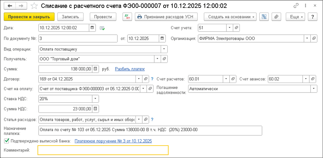Click the paperclip attachments icon
The width and height of the screenshot is (323, 158).
(276, 17)
